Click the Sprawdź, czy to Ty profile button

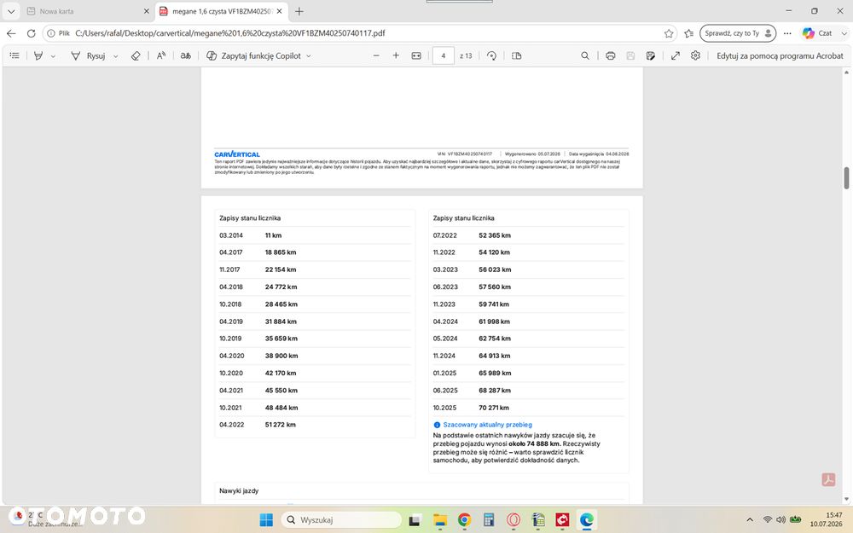point(738,33)
